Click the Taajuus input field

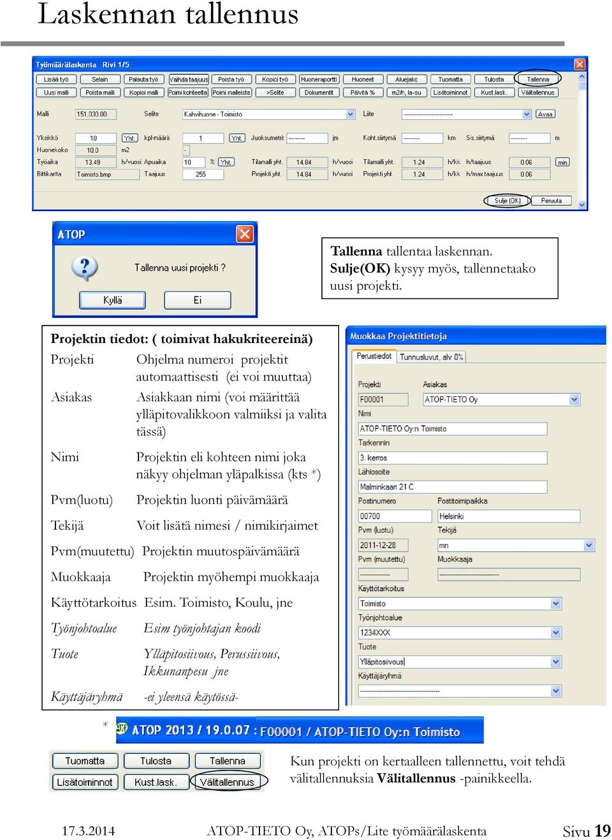(203, 174)
